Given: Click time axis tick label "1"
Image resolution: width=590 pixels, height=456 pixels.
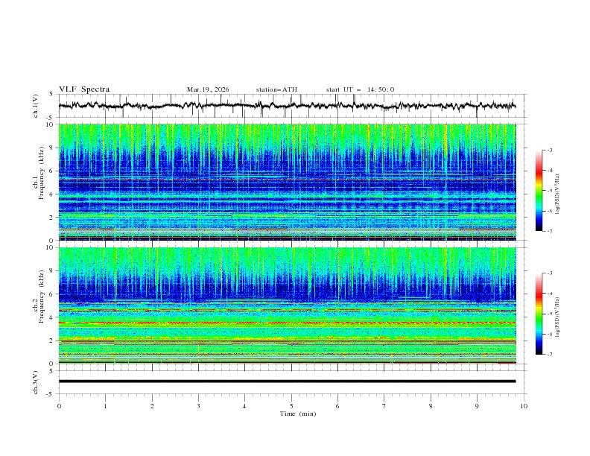Looking at the screenshot, I should point(105,406).
